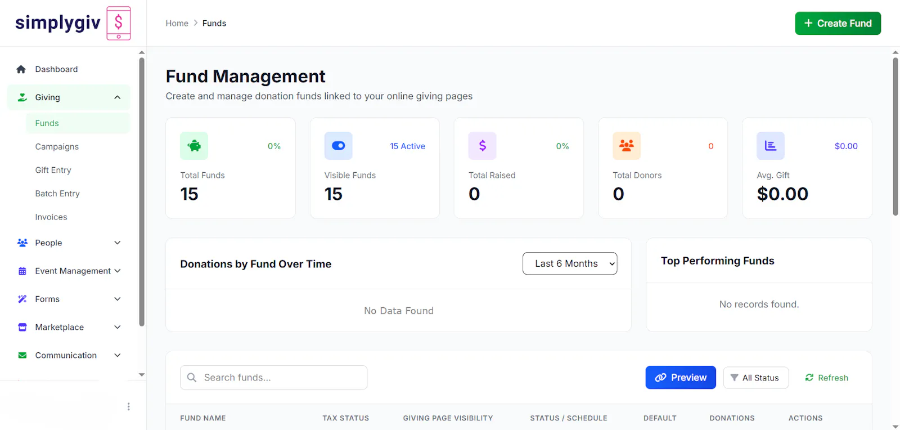
Task: Click the simplygiv phone logo icon
Action: point(119,23)
